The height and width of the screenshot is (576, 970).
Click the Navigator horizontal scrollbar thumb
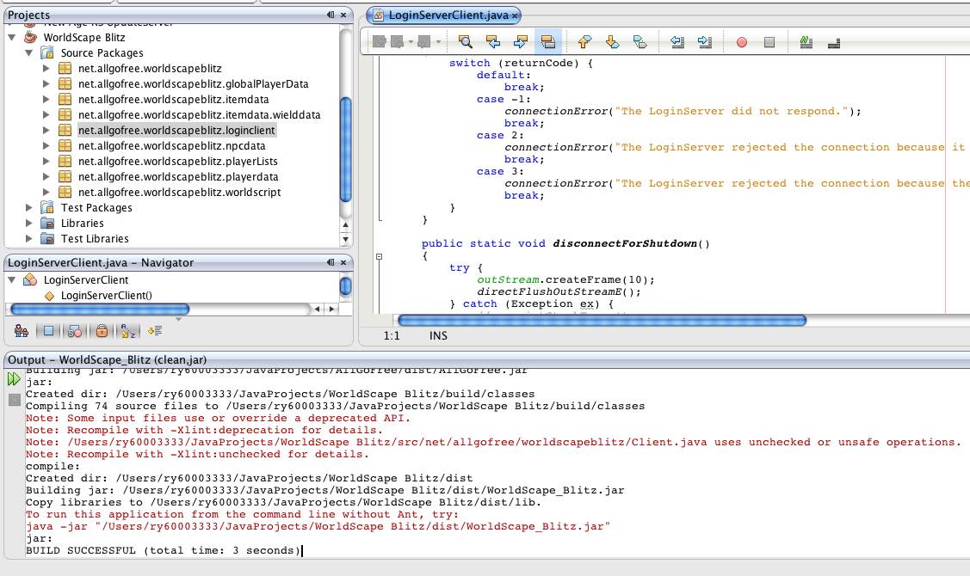[100, 309]
